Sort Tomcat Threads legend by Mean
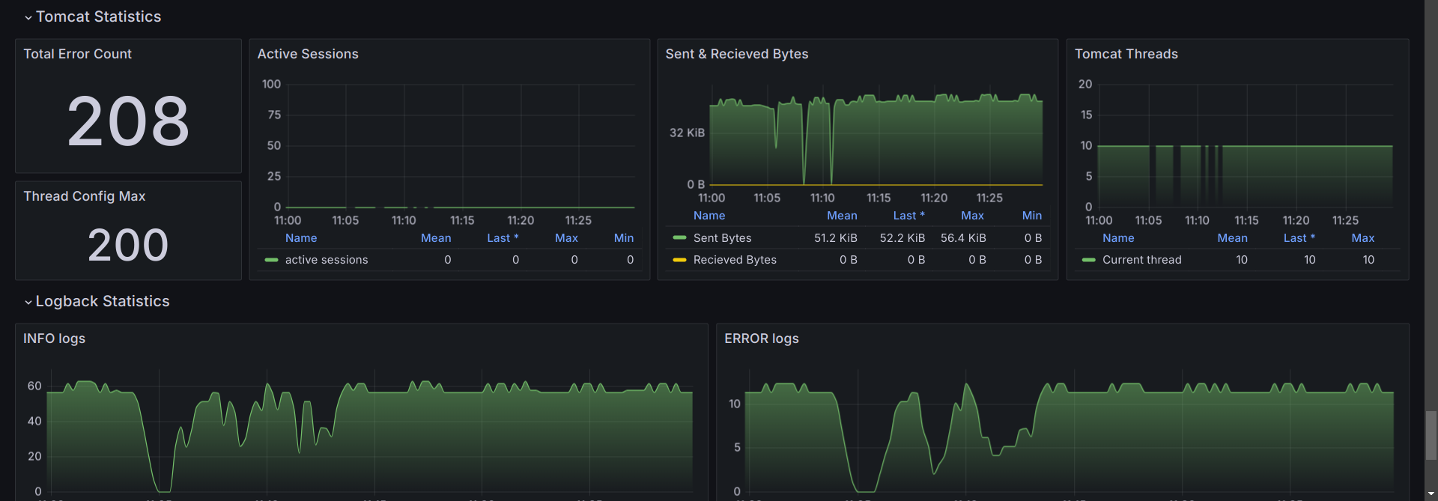1438x501 pixels. point(1232,238)
